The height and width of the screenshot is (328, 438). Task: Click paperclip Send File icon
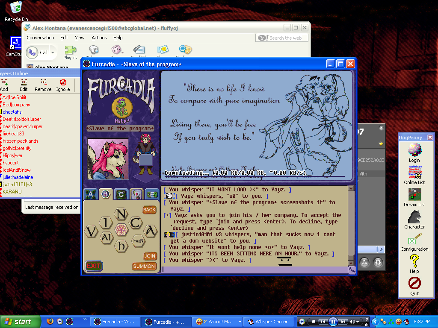coord(139,50)
